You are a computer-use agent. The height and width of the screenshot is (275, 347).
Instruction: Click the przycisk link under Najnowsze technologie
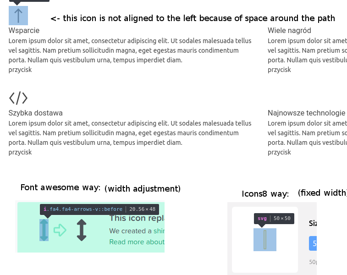[279, 152]
